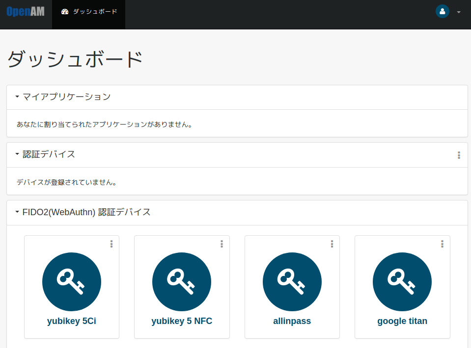Image resolution: width=471 pixels, height=348 pixels.
Task: Click the ダッシュボード page heading
Action: tap(75, 59)
